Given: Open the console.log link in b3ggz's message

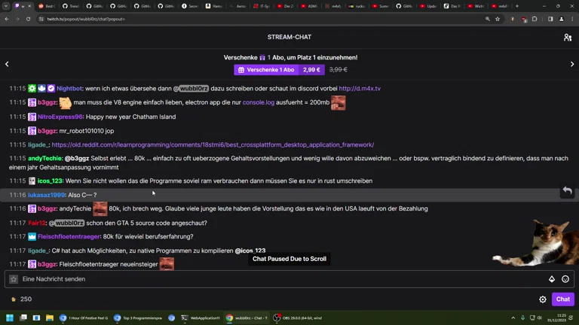Looking at the screenshot, I should coord(259,102).
